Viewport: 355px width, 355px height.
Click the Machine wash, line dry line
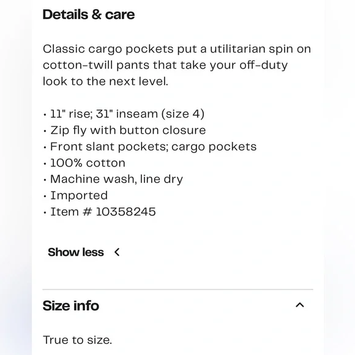tap(116, 179)
